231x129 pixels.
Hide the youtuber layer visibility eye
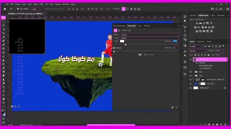coord(191,80)
